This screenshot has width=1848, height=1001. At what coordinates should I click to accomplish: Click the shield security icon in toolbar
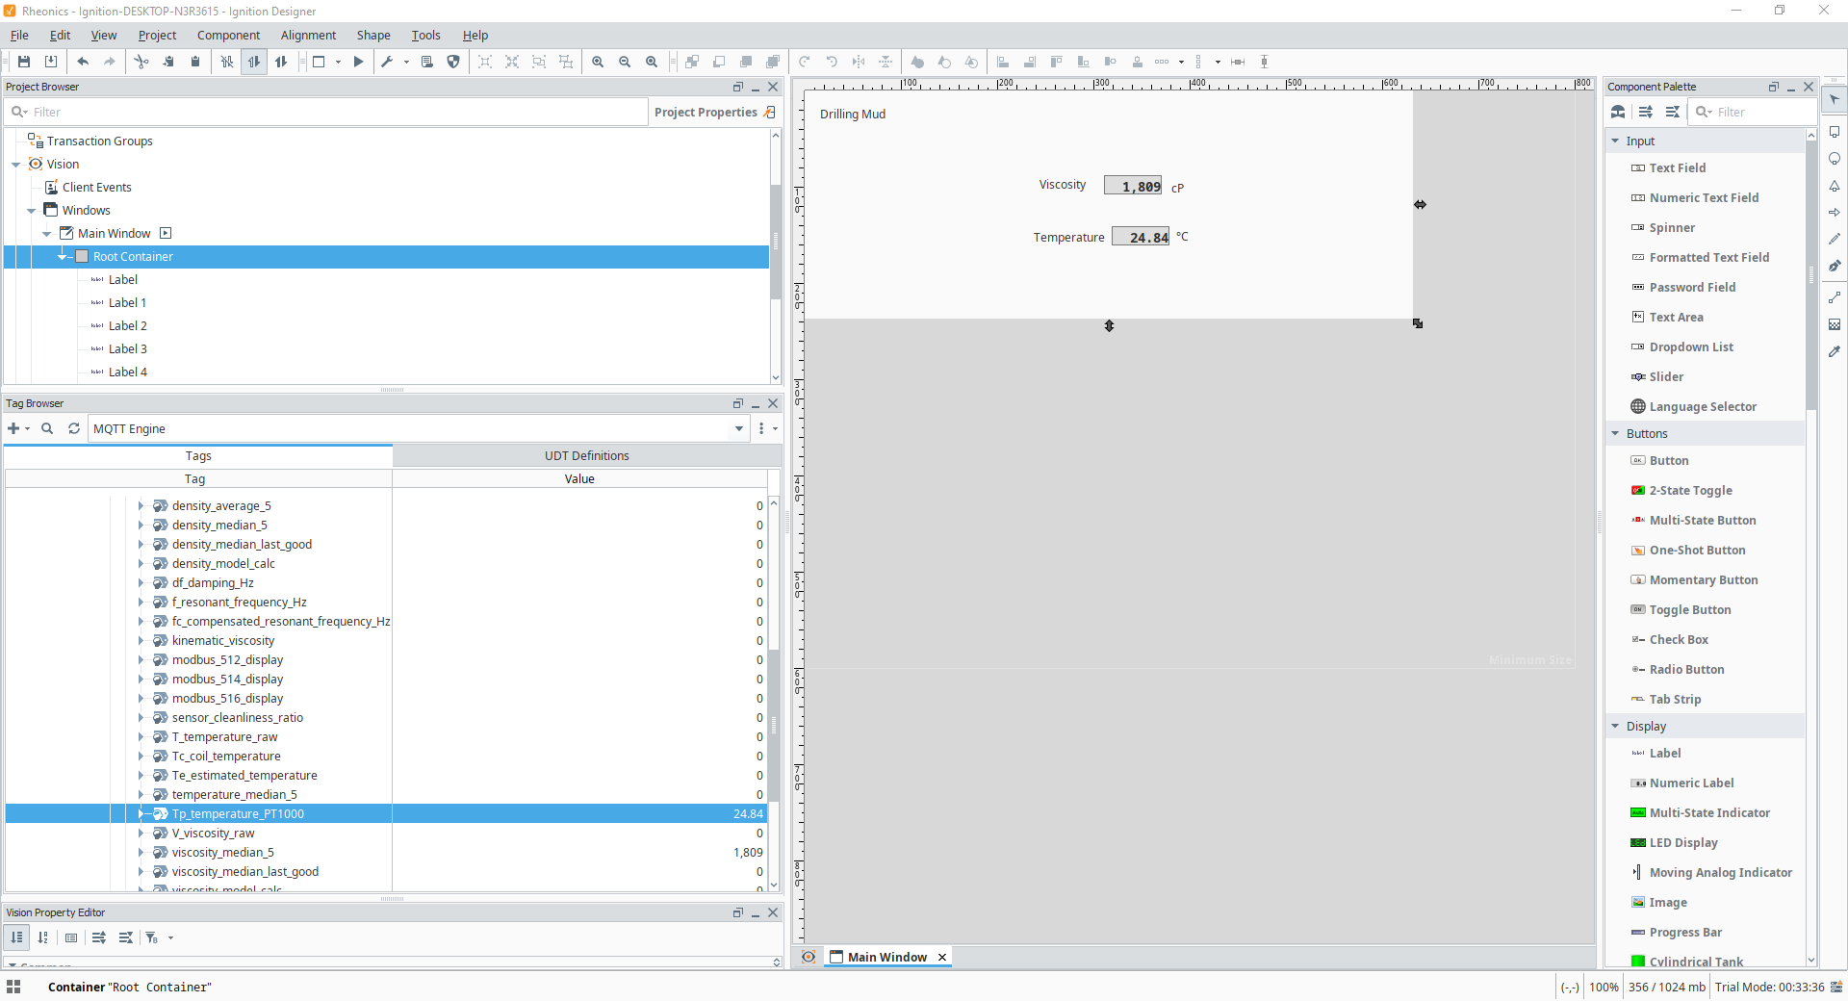point(453,62)
